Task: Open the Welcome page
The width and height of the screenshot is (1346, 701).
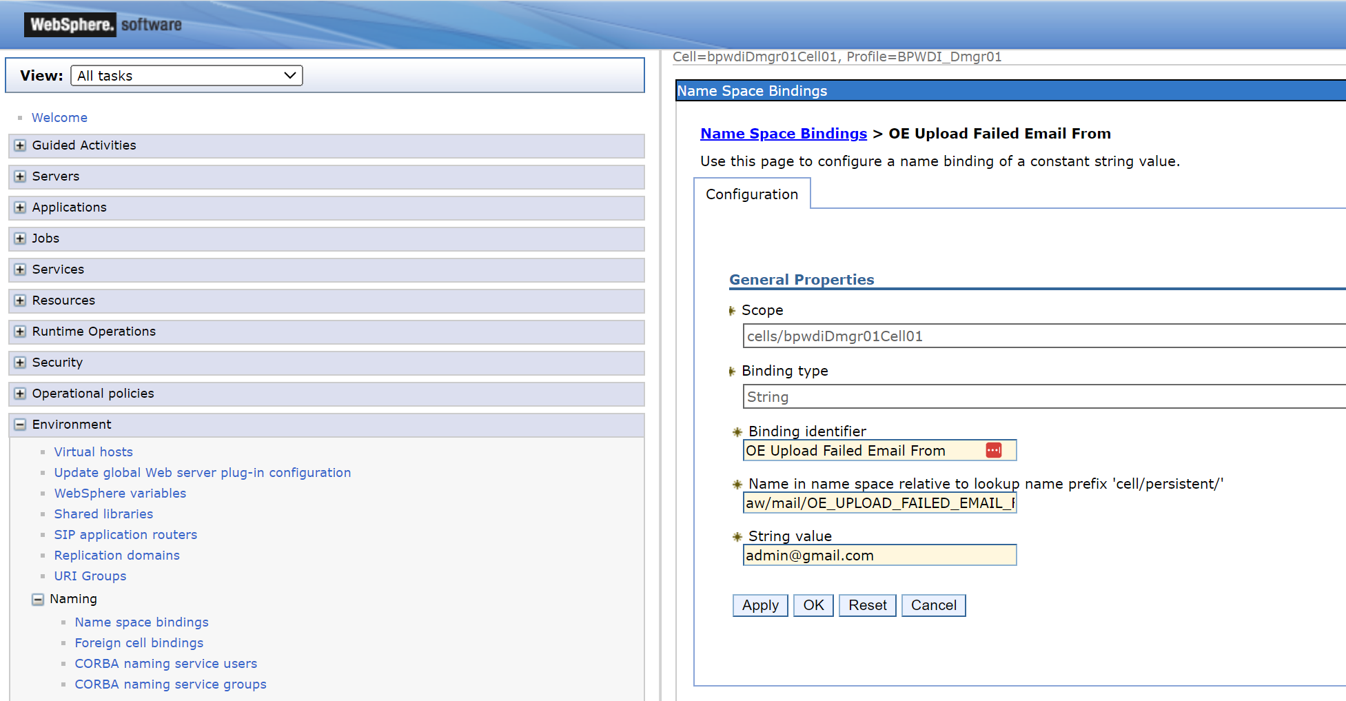Action: pyautogui.click(x=59, y=117)
